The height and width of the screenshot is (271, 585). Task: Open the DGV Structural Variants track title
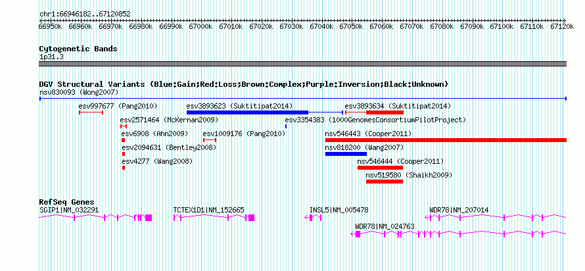pyautogui.click(x=244, y=84)
